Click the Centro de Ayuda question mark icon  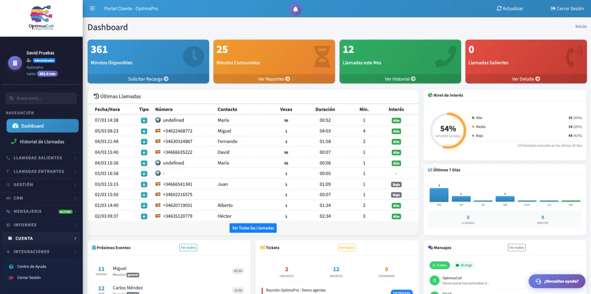pyautogui.click(x=11, y=266)
